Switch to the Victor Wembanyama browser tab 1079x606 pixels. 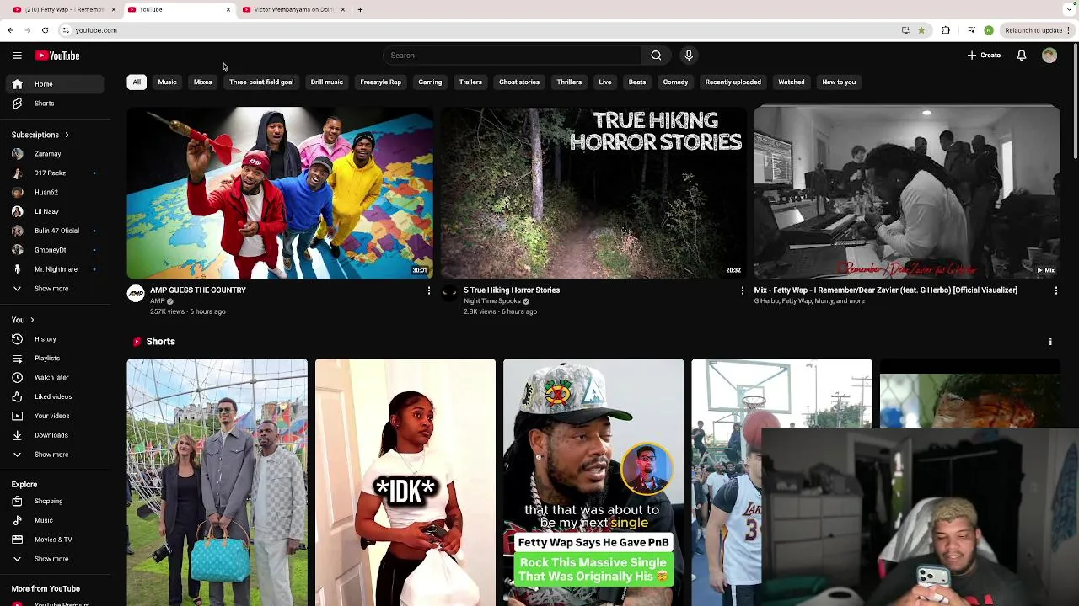[293, 9]
